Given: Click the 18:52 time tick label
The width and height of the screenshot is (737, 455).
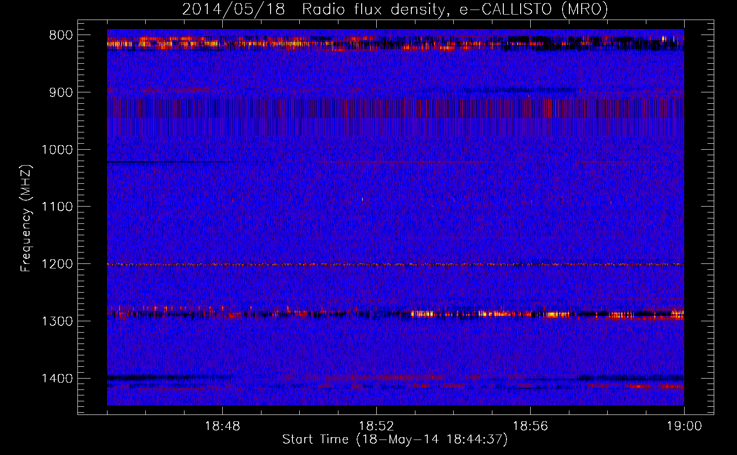Looking at the screenshot, I should tap(376, 426).
